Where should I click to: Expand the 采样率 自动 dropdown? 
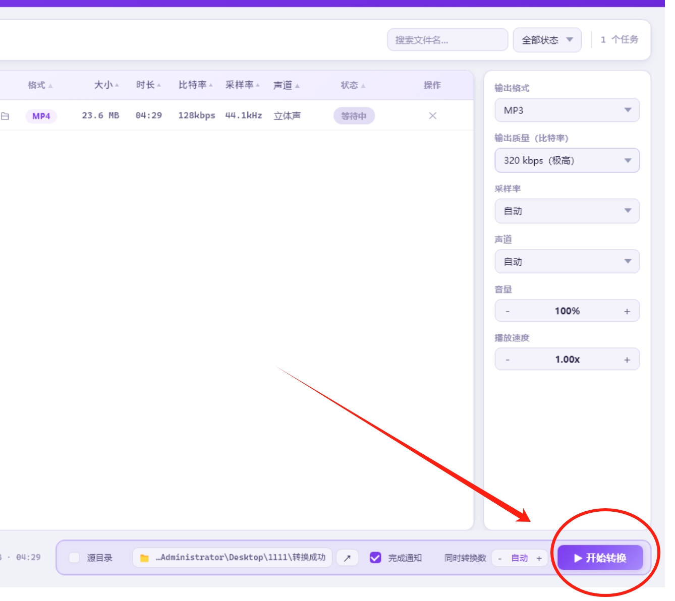(567, 211)
